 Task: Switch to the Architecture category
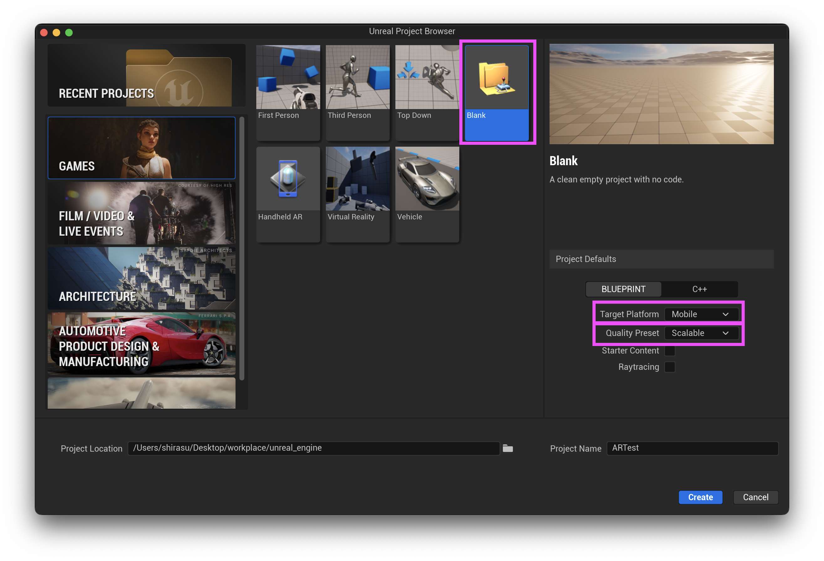point(142,279)
